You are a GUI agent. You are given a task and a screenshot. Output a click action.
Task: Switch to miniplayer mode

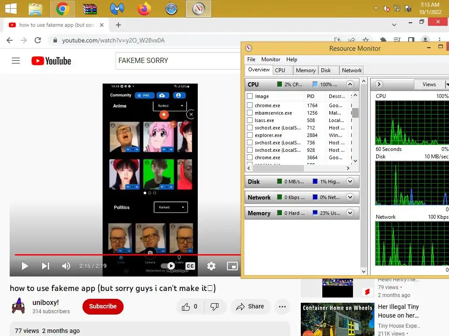(x=232, y=266)
